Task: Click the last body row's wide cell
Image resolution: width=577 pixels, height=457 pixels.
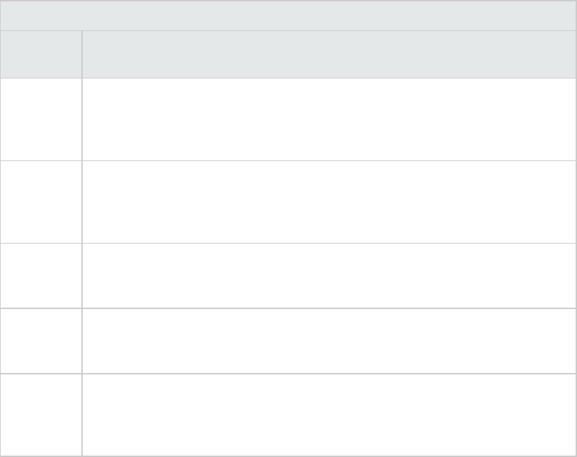Action: click(x=328, y=414)
